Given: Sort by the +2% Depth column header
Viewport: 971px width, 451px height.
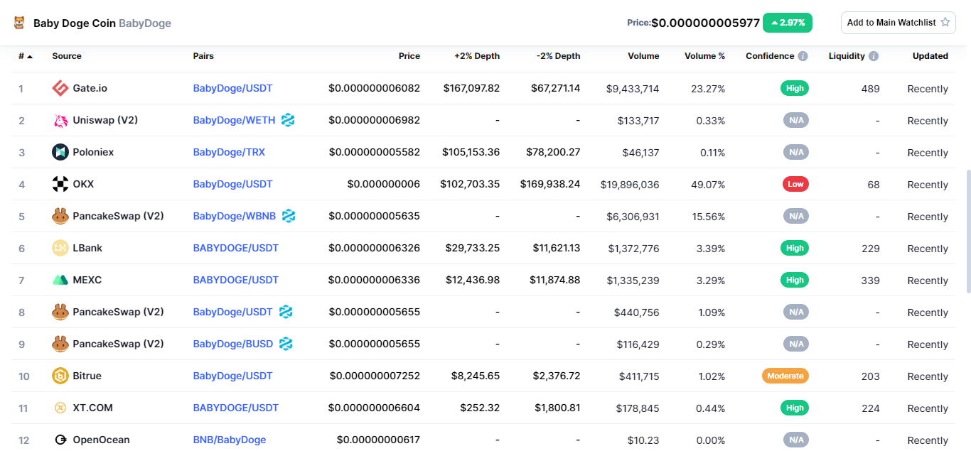Looking at the screenshot, I should coord(477,56).
